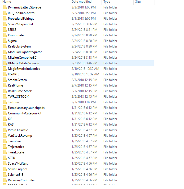Click the RealPlume-Stock folder icon
184x189 pixels.
pyautogui.click(x=5, y=91)
